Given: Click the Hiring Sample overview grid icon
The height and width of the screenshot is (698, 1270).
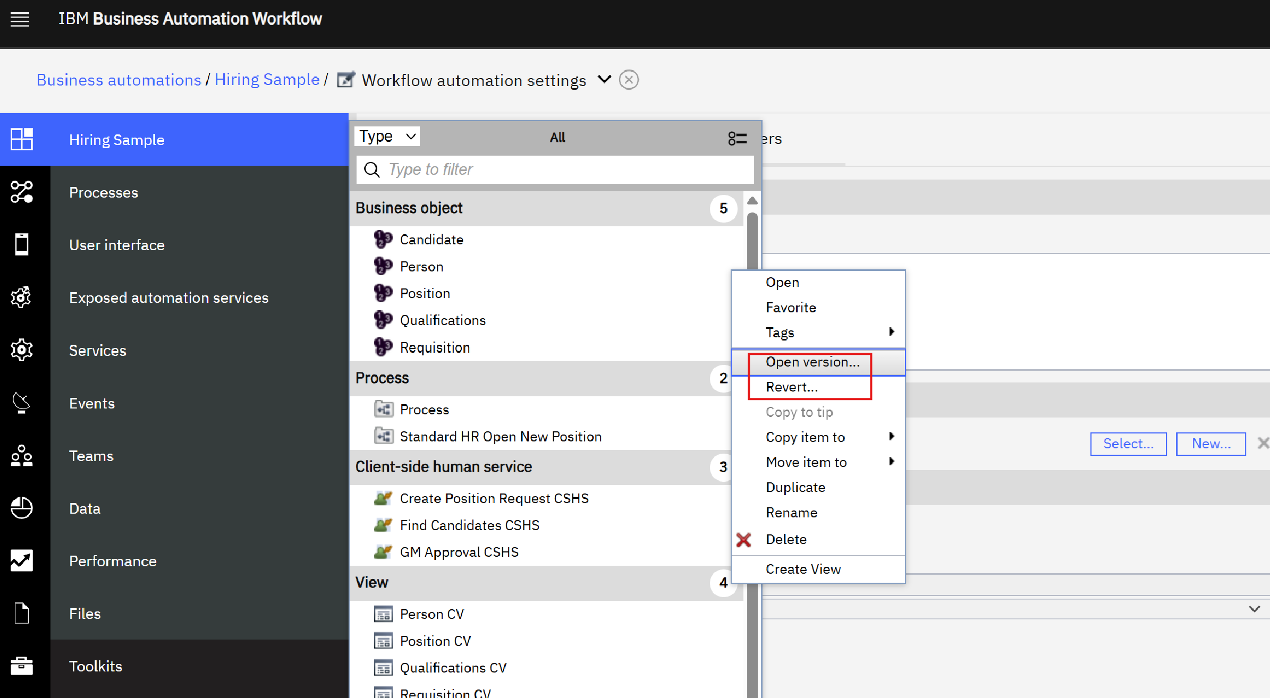Looking at the screenshot, I should point(21,139).
